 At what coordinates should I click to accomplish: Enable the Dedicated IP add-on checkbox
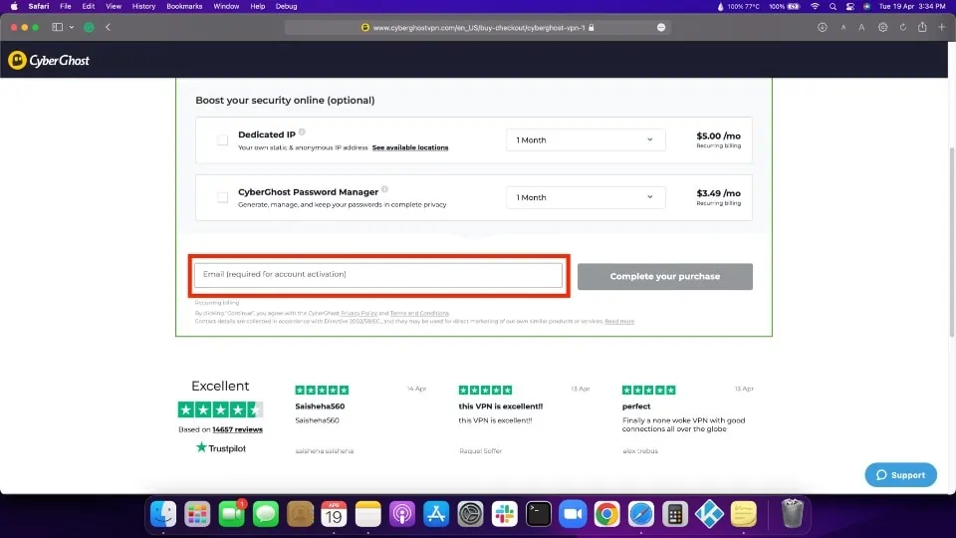pos(222,140)
